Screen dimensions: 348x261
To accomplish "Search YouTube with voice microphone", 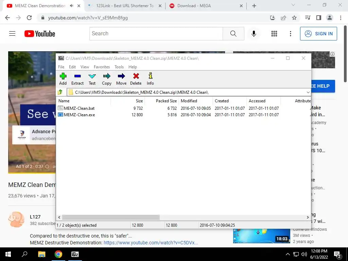I will pyautogui.click(x=254, y=34).
